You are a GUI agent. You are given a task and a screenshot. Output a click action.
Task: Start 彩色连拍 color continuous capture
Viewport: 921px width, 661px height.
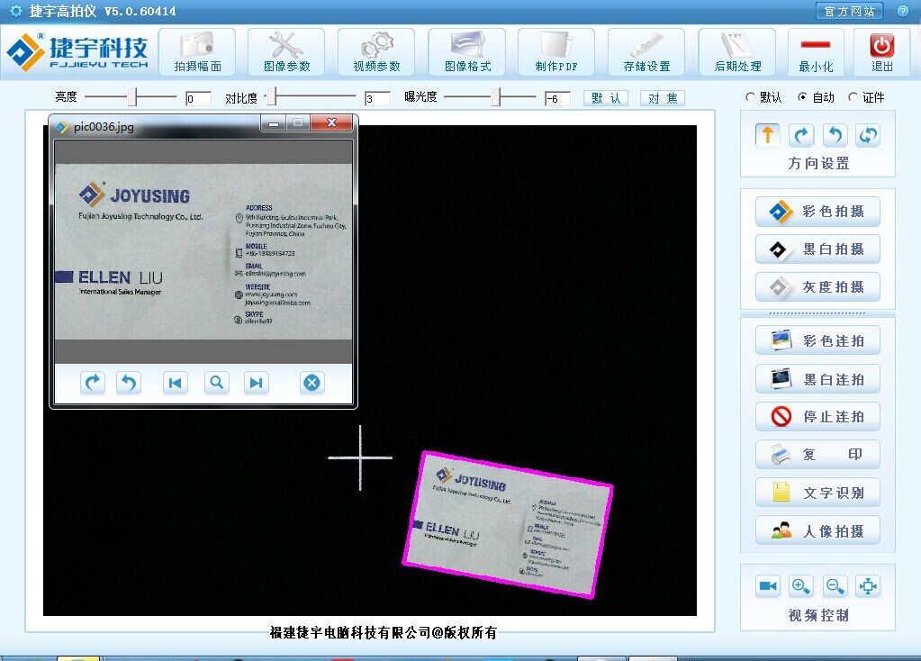pos(817,340)
